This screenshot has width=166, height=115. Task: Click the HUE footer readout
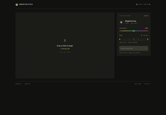pyautogui.click(x=138, y=84)
